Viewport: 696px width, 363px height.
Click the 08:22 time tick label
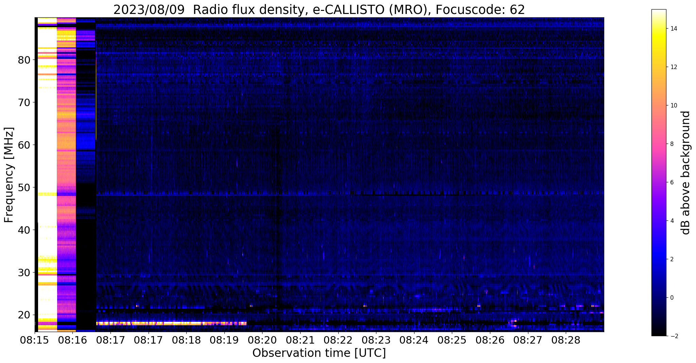click(x=338, y=340)
